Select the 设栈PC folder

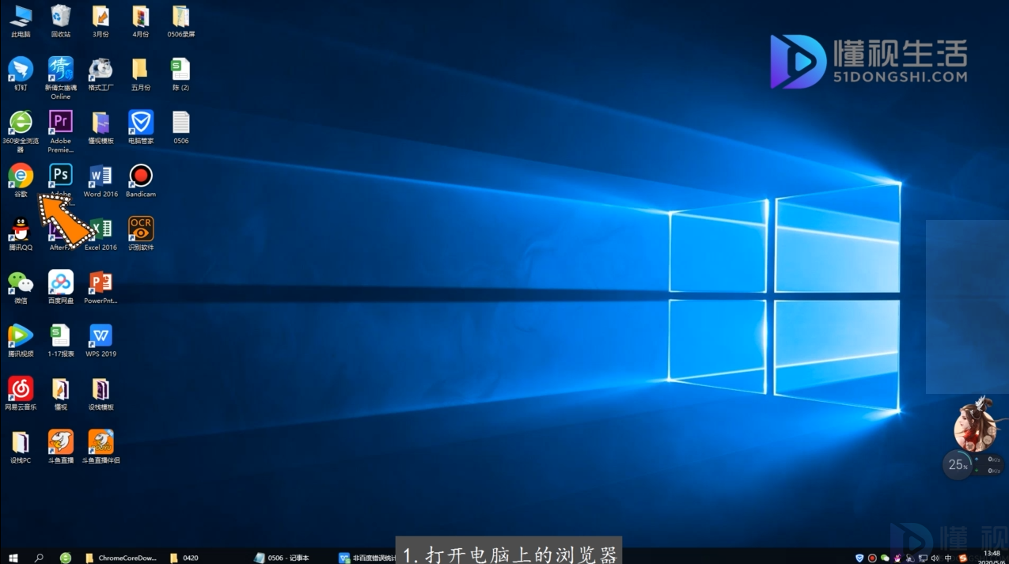(21, 446)
